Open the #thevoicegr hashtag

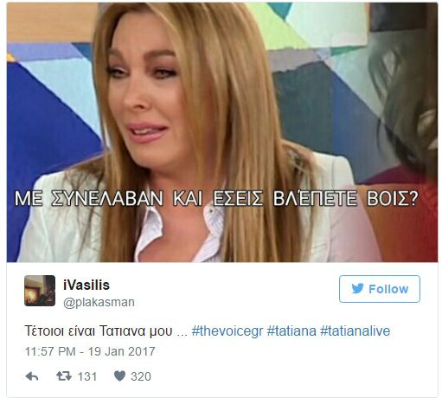pyautogui.click(x=227, y=331)
